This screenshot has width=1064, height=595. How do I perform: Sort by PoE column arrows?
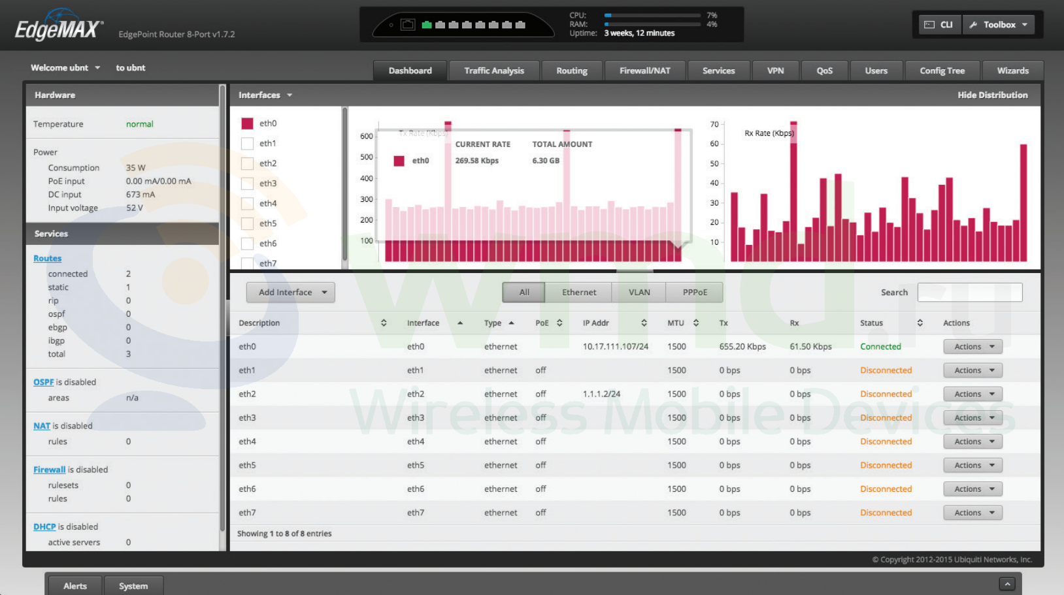click(x=559, y=323)
